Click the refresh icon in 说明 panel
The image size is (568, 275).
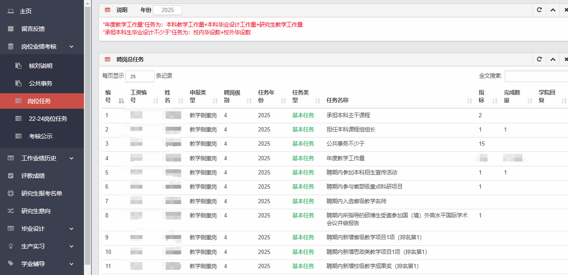point(539,10)
